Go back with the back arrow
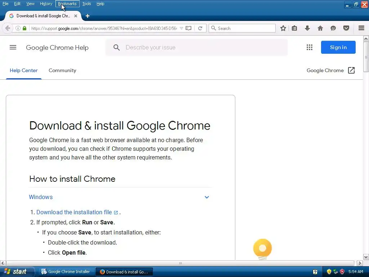Screen dimensions: 369x277 pyautogui.click(x=8, y=28)
